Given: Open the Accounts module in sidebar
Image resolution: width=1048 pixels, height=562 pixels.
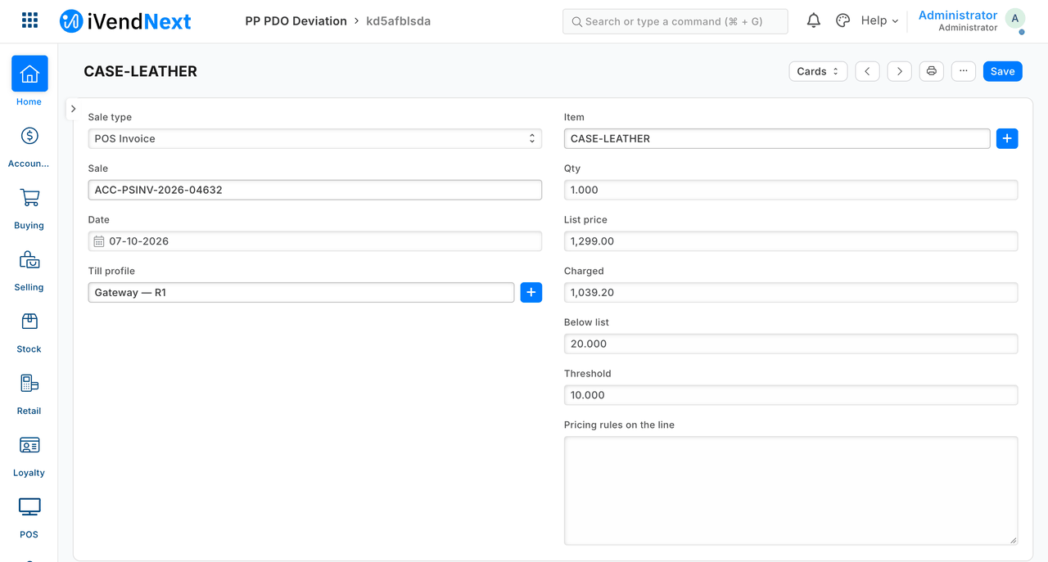Looking at the screenshot, I should (29, 148).
